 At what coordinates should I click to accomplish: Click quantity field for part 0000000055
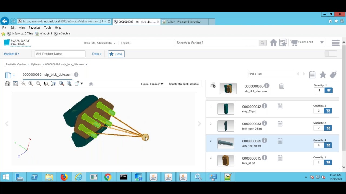point(319,145)
